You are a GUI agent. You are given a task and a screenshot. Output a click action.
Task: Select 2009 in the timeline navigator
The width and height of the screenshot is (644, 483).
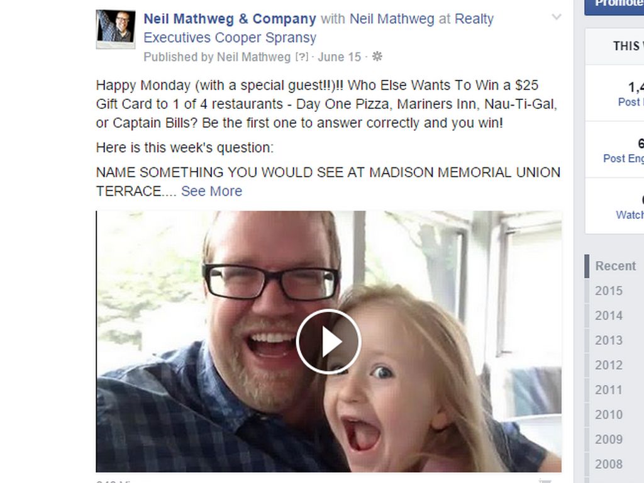click(609, 439)
